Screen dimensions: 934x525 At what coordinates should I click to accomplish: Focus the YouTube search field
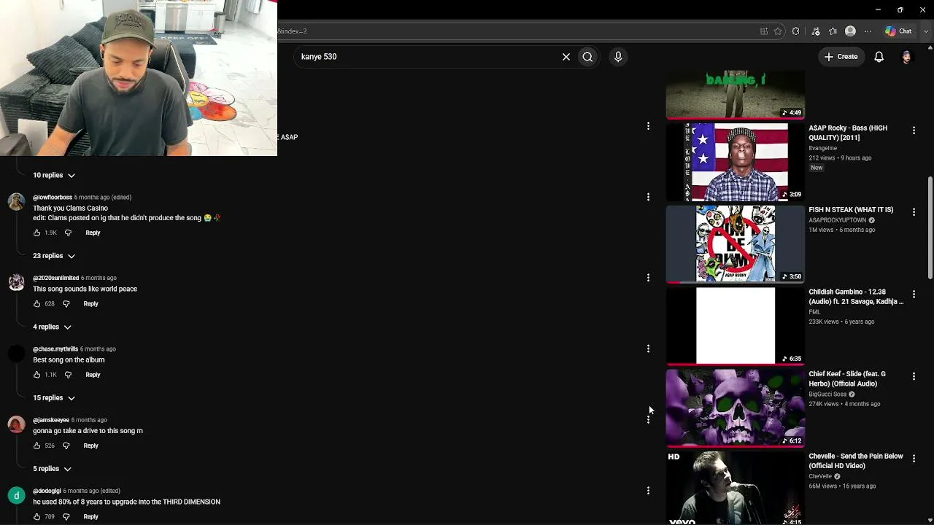[x=427, y=57]
